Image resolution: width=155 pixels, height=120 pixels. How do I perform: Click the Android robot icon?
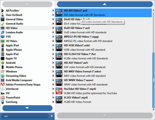coord(3,63)
